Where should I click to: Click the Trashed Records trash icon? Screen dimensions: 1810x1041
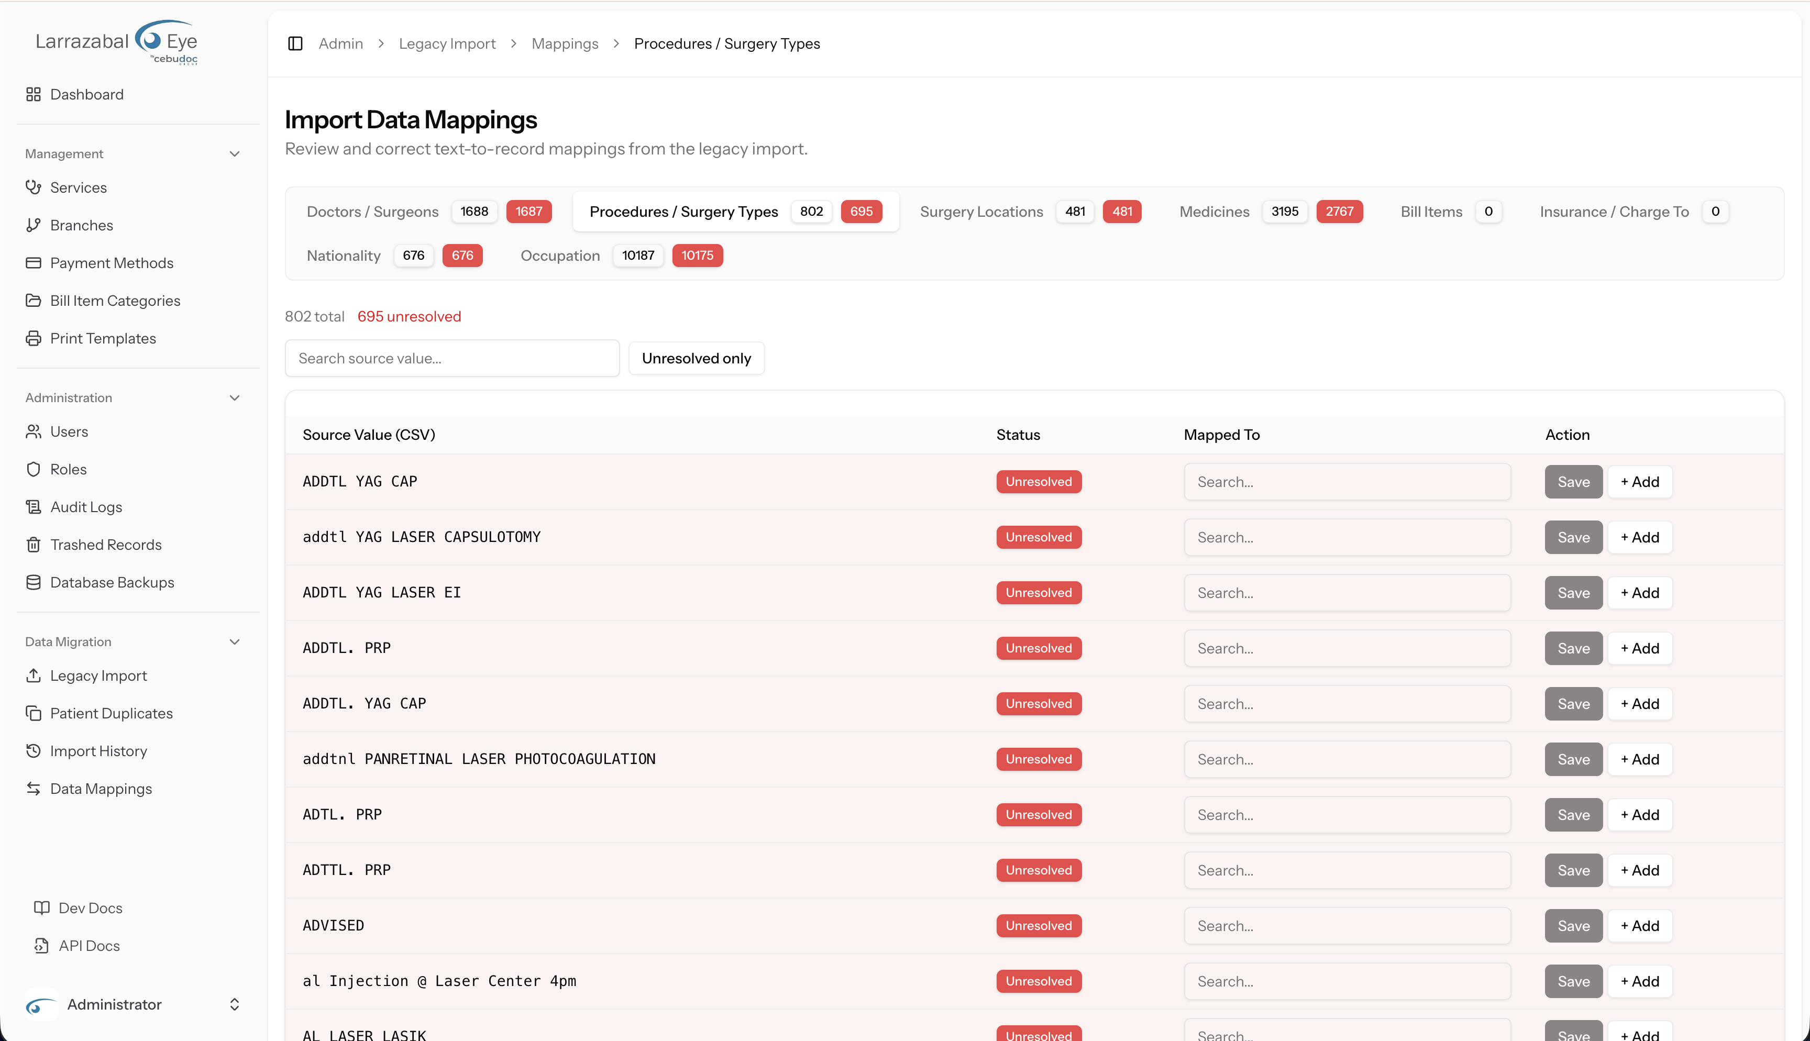[x=34, y=545]
